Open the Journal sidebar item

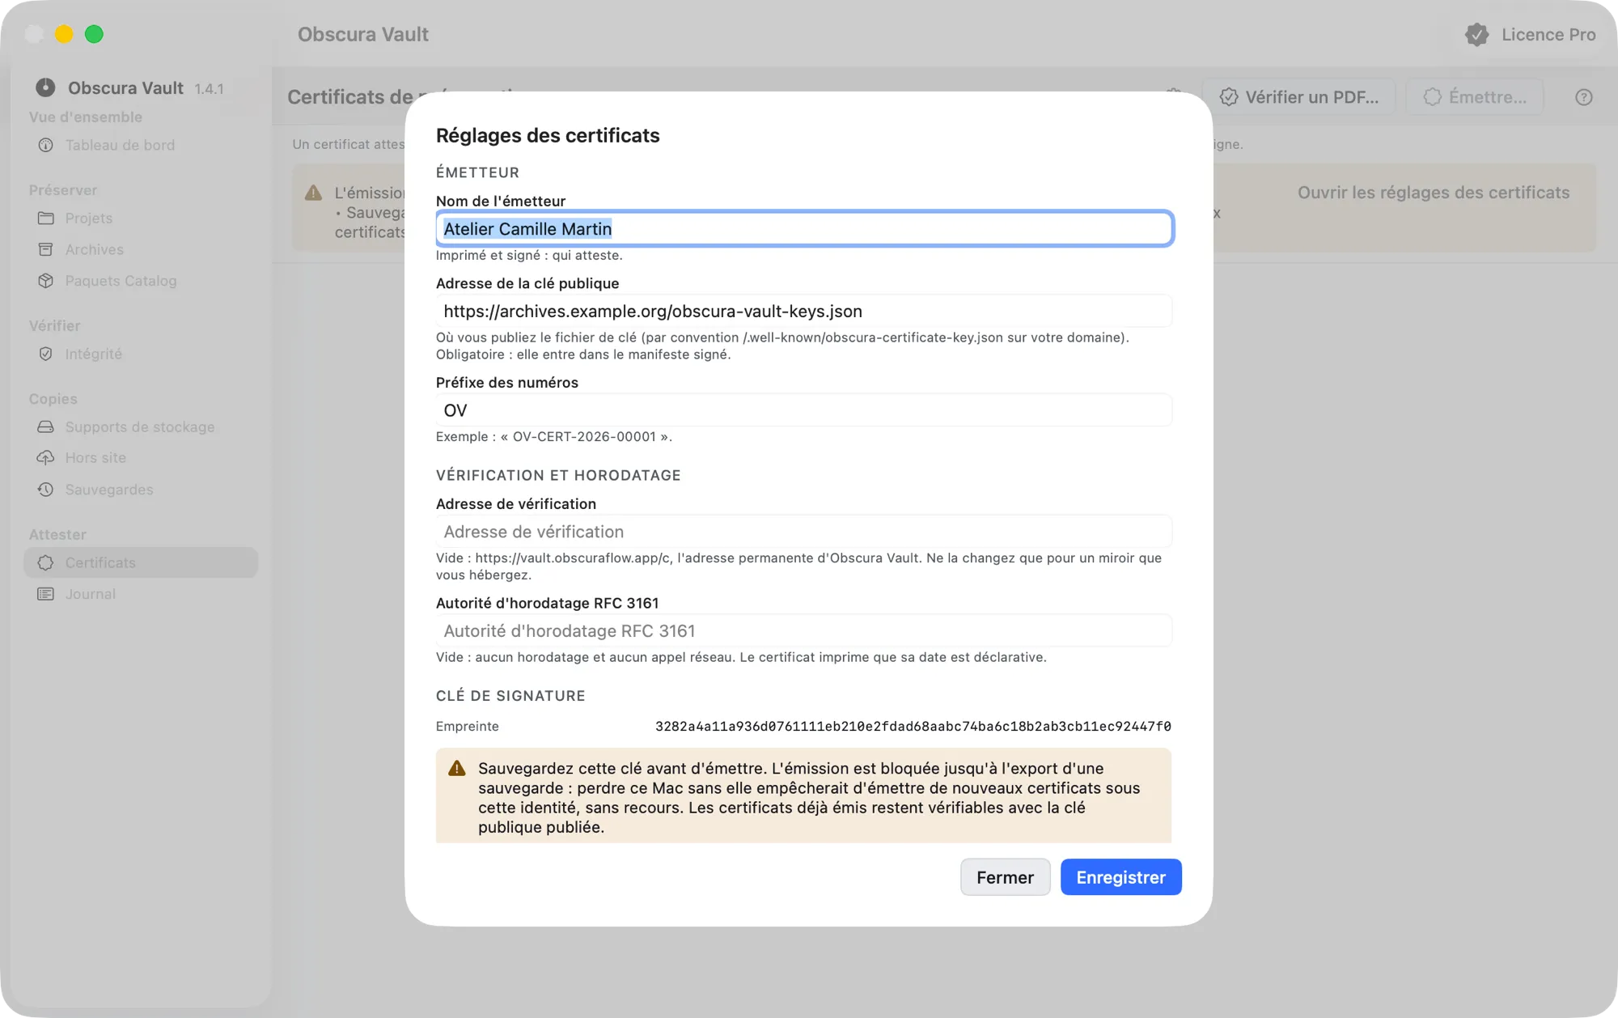pyautogui.click(x=141, y=594)
